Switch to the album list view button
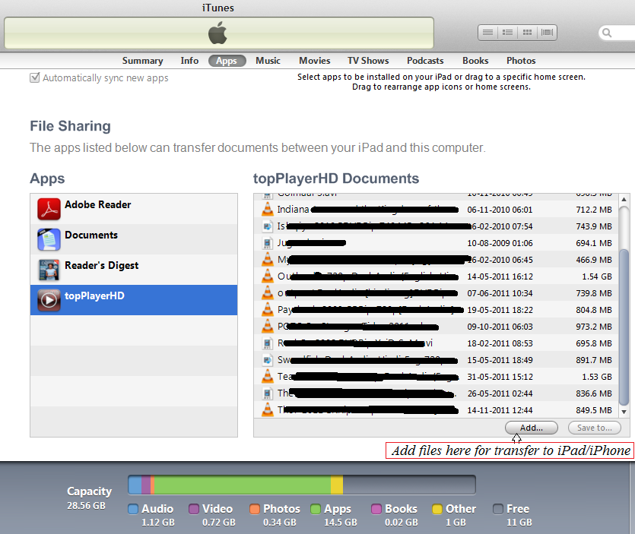635x534 pixels. tap(507, 33)
